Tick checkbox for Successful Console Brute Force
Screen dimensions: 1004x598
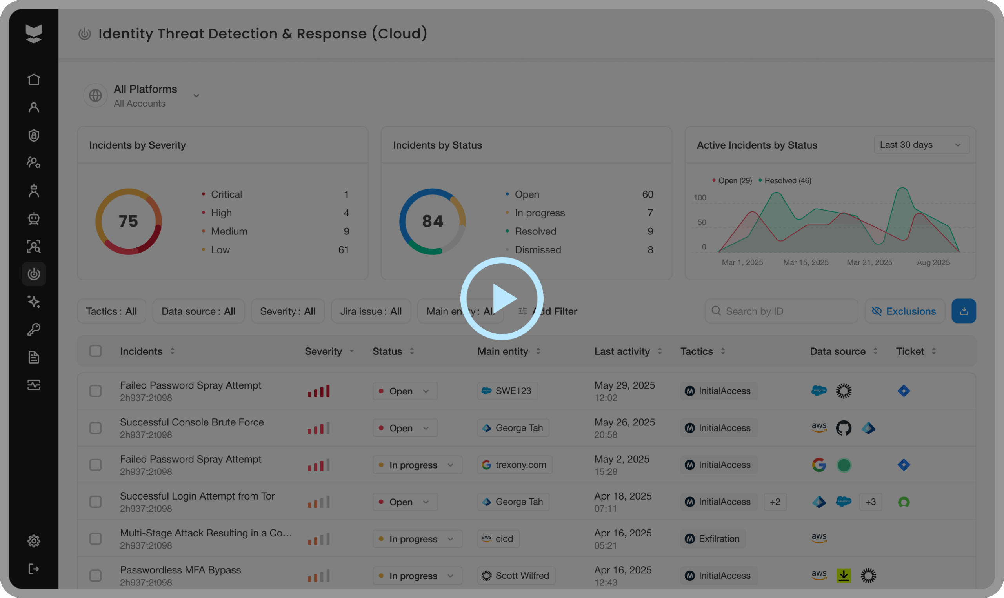coord(95,428)
